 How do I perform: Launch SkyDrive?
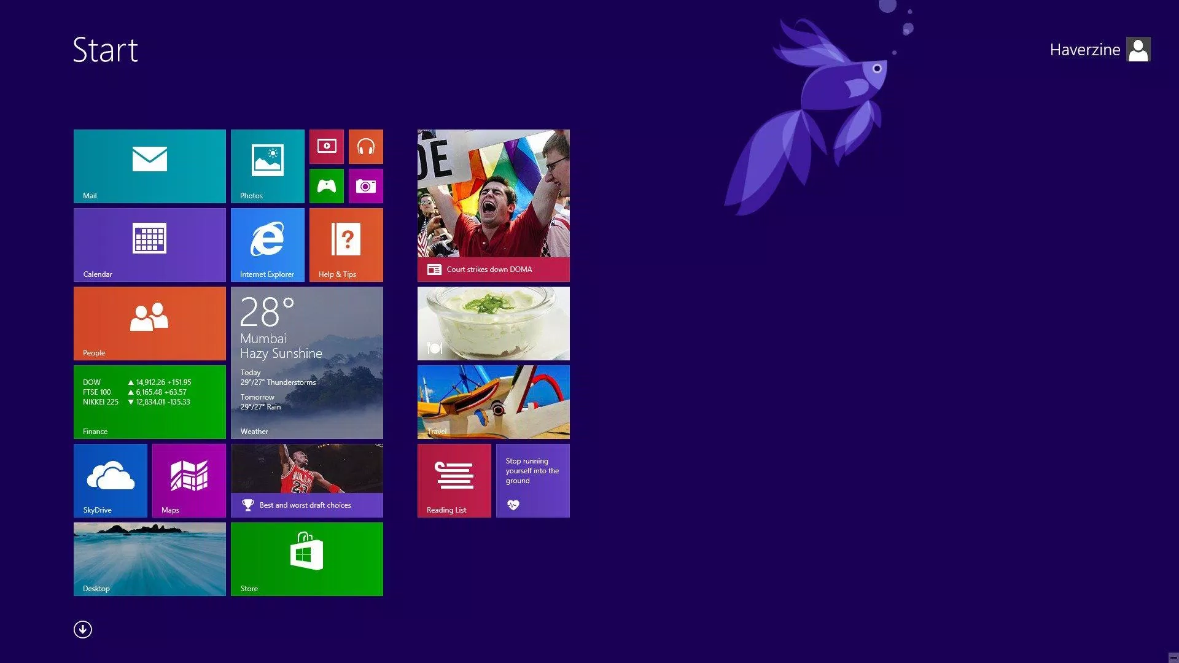pos(111,480)
